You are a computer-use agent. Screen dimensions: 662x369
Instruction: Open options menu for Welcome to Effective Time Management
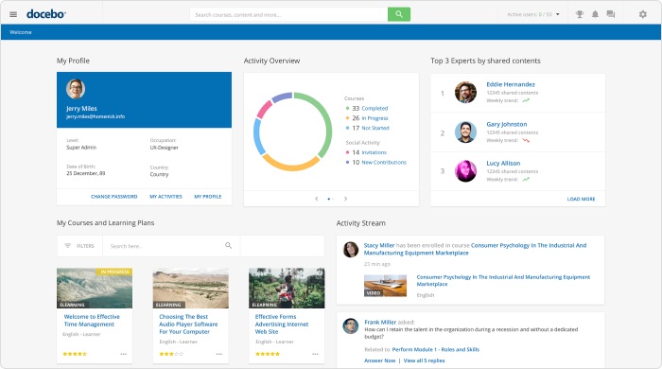pyautogui.click(x=123, y=354)
